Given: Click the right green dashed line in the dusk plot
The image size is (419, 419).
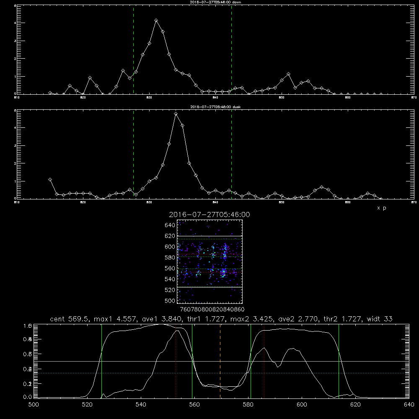Looking at the screenshot, I should (x=231, y=155).
